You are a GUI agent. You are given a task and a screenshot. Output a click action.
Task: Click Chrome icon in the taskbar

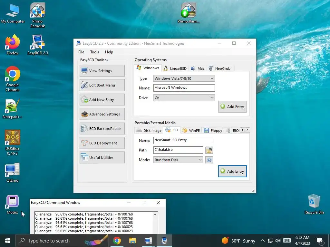click(117, 241)
